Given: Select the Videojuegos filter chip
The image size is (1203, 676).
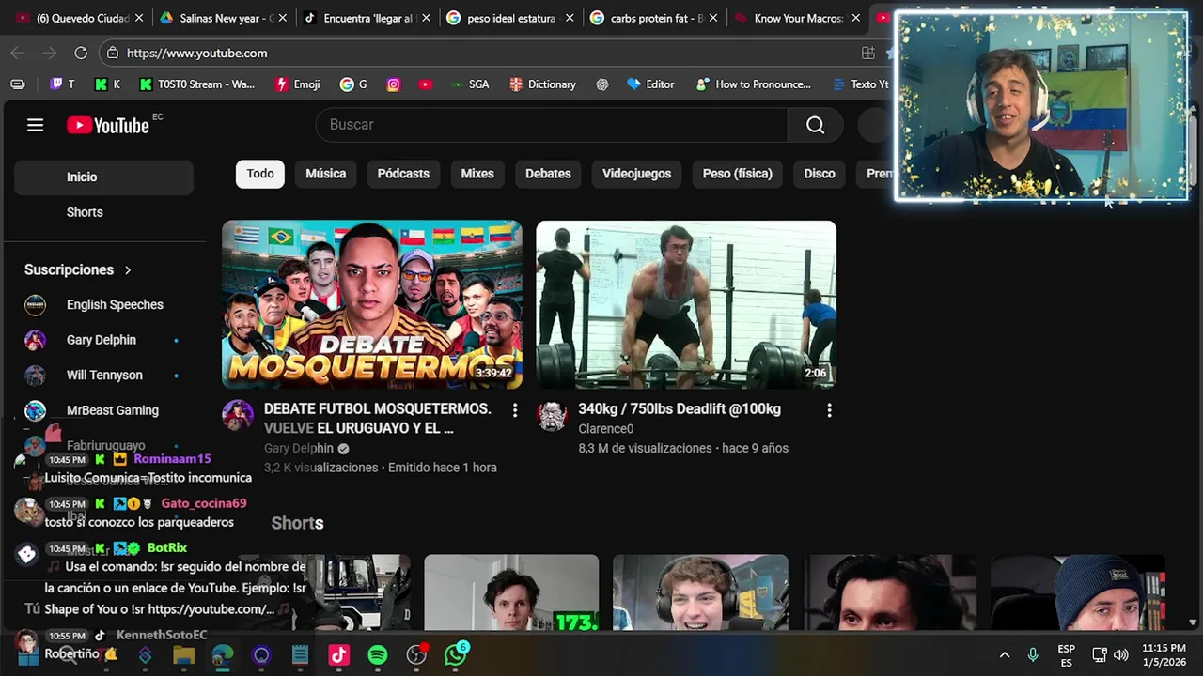Looking at the screenshot, I should coord(636,174).
